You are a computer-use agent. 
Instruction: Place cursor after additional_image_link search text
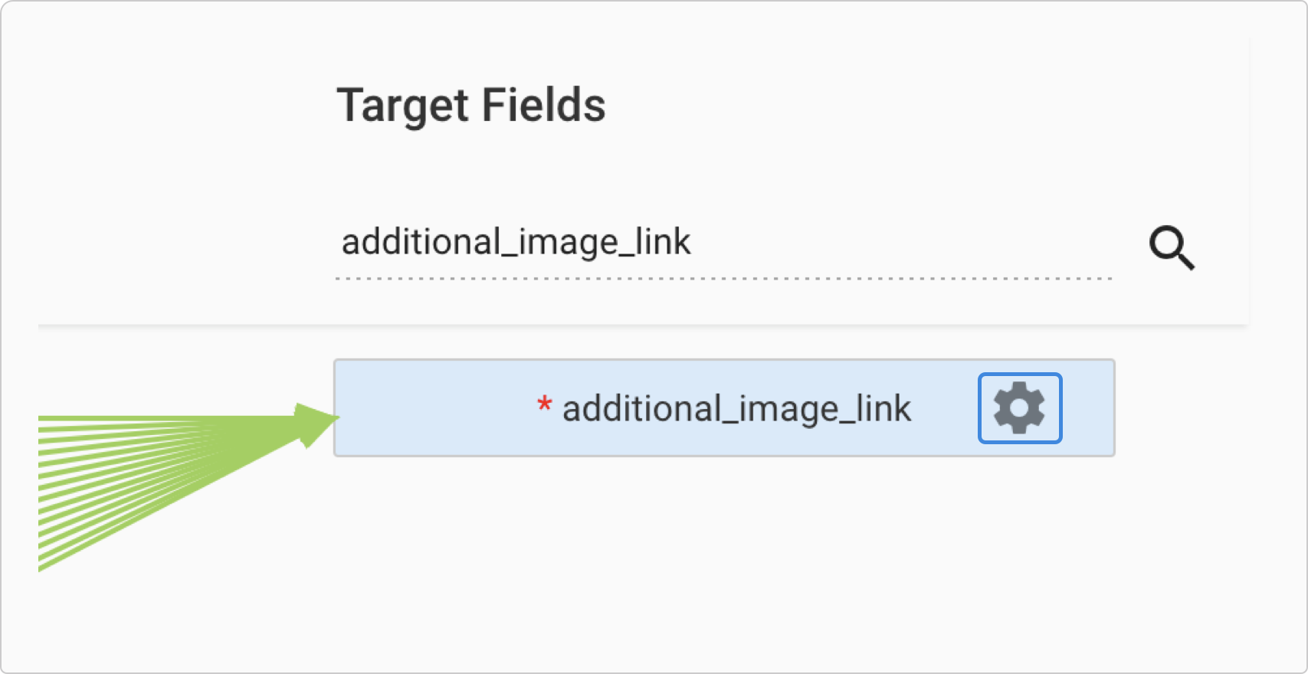(693, 243)
